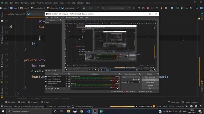The height and width of the screenshot is (114, 204).
Task: Click Start Streaming in OBS
Action: click(x=150, y=77)
